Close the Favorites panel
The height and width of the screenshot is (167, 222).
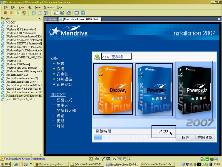(40, 19)
